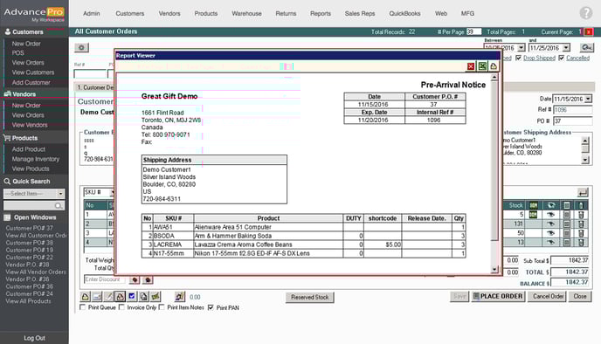Click the PLACE ORDER button
Screen dimensions: 601x344
pos(498,296)
